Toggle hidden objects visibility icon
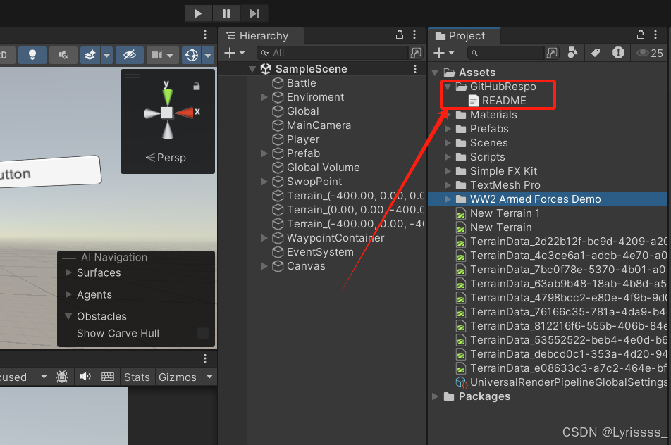671x445 pixels. click(x=130, y=55)
